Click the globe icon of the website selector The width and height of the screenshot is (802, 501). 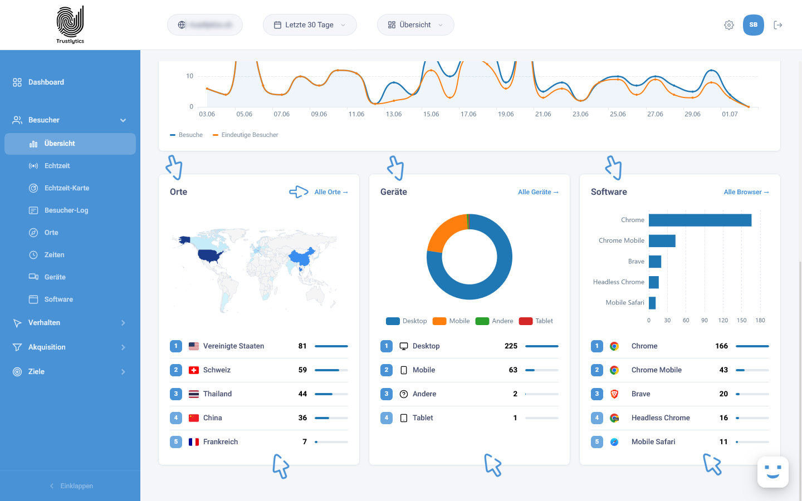182,25
